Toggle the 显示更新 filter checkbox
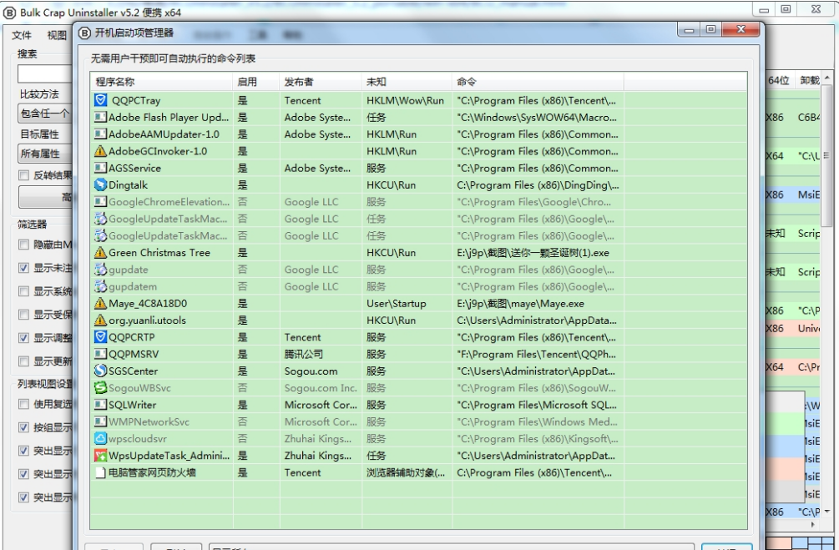The width and height of the screenshot is (839, 550). (23, 361)
